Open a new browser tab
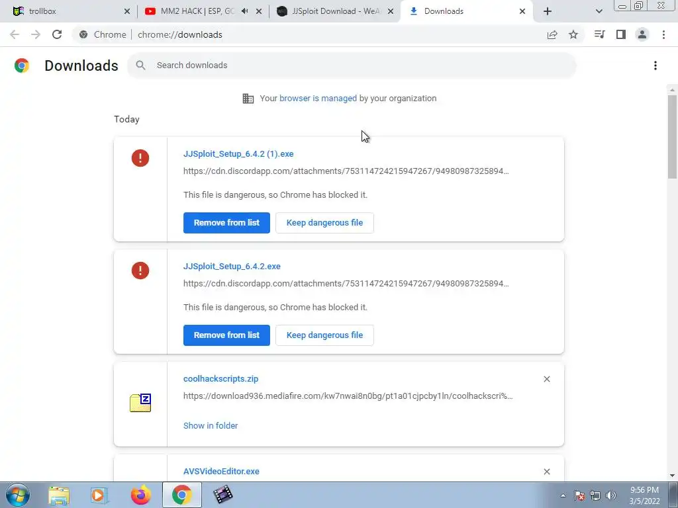The width and height of the screenshot is (678, 508). point(548,12)
